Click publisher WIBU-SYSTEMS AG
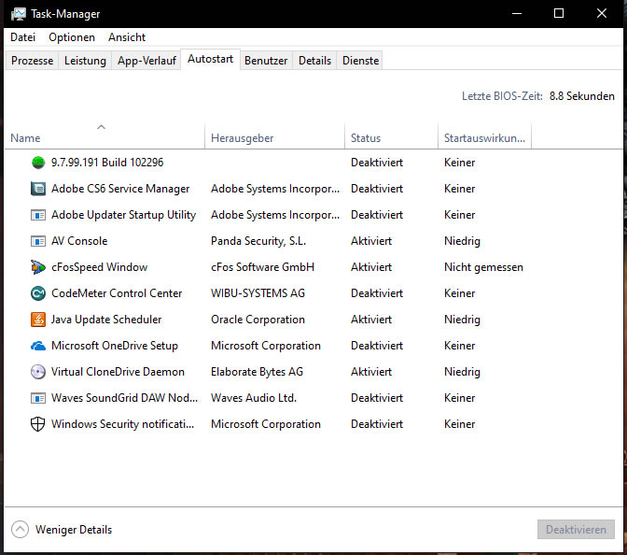Image resolution: width=627 pixels, height=555 pixels. 258,293
